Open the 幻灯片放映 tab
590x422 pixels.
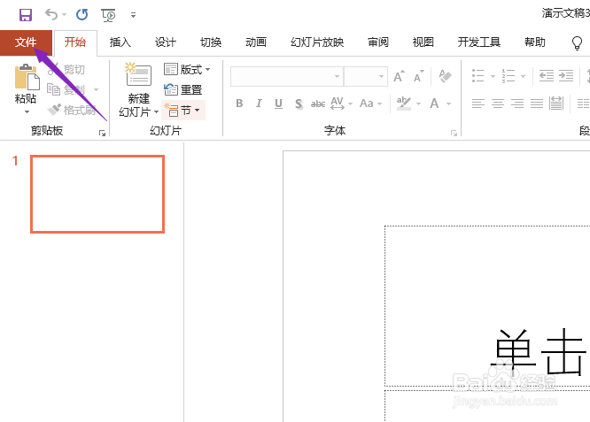tap(317, 42)
